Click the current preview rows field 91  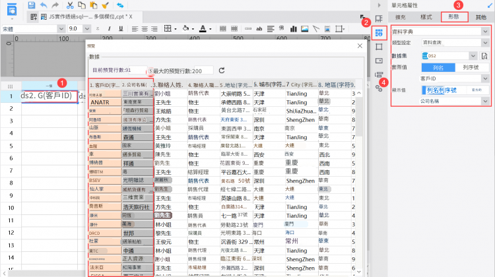[136, 71]
